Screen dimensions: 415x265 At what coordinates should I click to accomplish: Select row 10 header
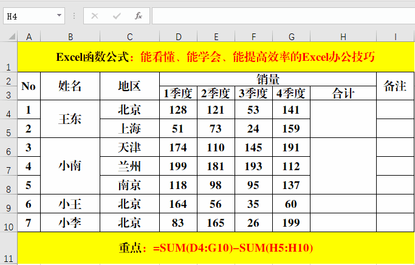point(9,222)
